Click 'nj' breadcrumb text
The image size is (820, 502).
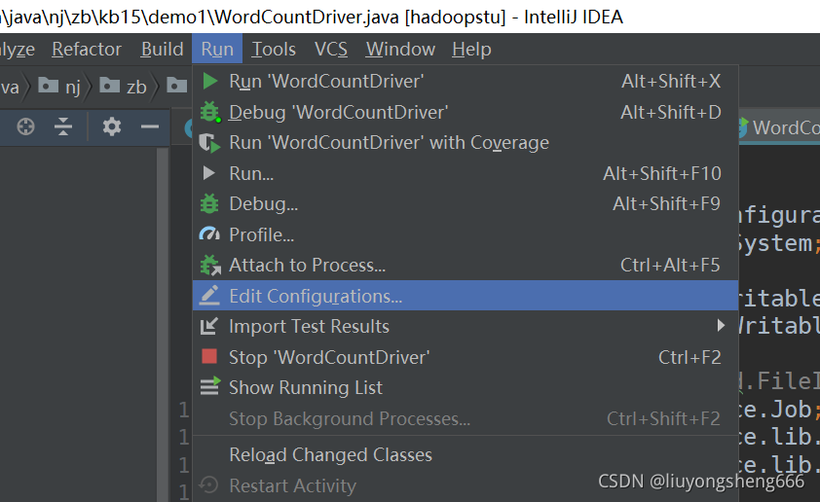click(x=73, y=87)
